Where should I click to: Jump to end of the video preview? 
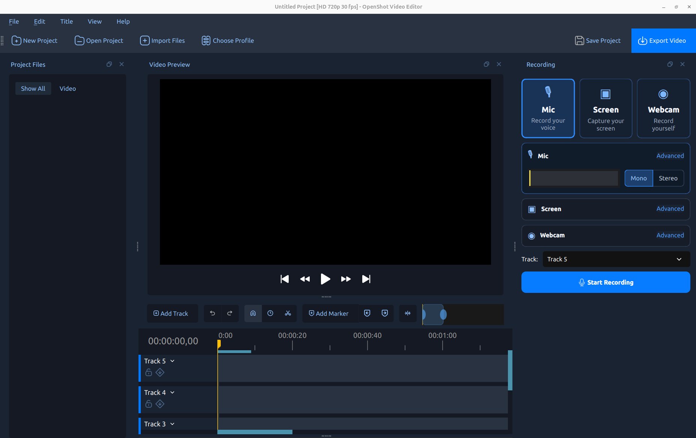click(x=366, y=279)
